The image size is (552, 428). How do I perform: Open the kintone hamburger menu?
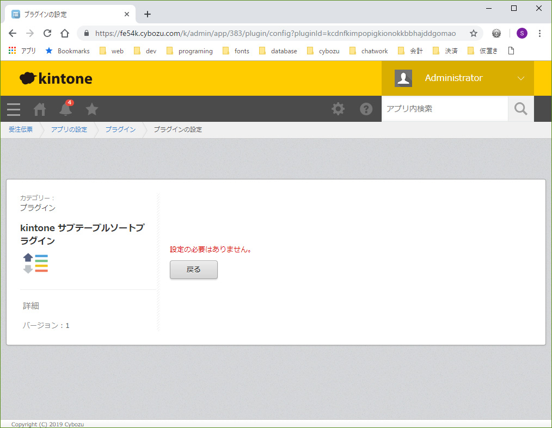[x=14, y=109]
